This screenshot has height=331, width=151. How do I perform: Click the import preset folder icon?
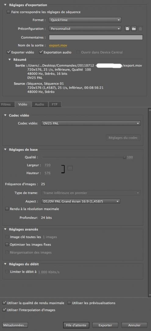click(x=134, y=29)
